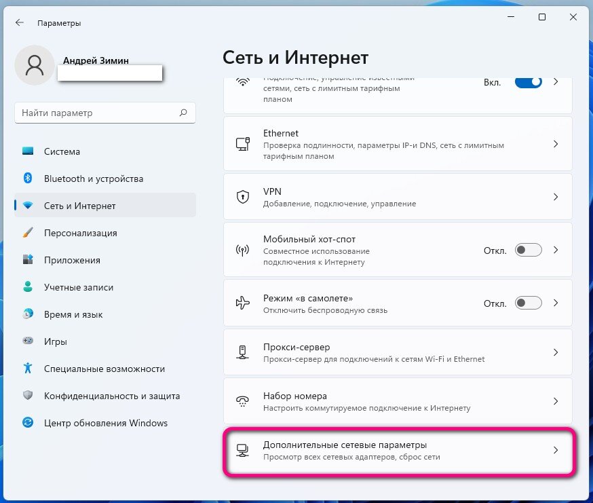The height and width of the screenshot is (503, 593).
Task: Enable the Мобильный хот-спот toggle
Action: click(x=529, y=250)
